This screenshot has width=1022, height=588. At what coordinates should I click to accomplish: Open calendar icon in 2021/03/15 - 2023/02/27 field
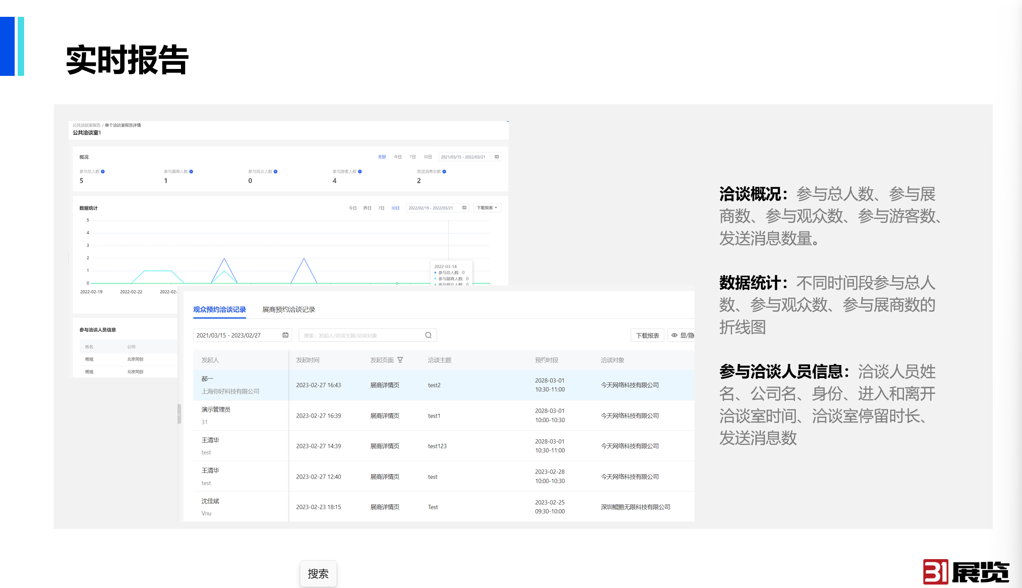[285, 335]
